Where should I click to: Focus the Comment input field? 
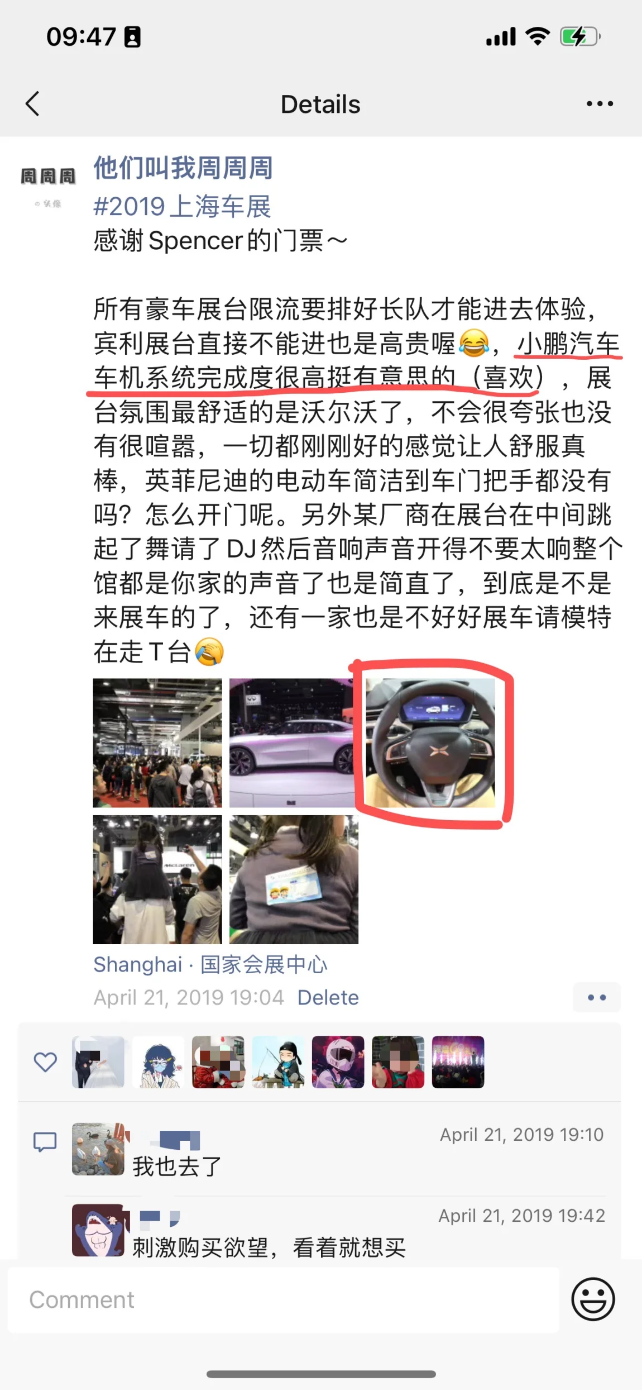pos(284,1299)
